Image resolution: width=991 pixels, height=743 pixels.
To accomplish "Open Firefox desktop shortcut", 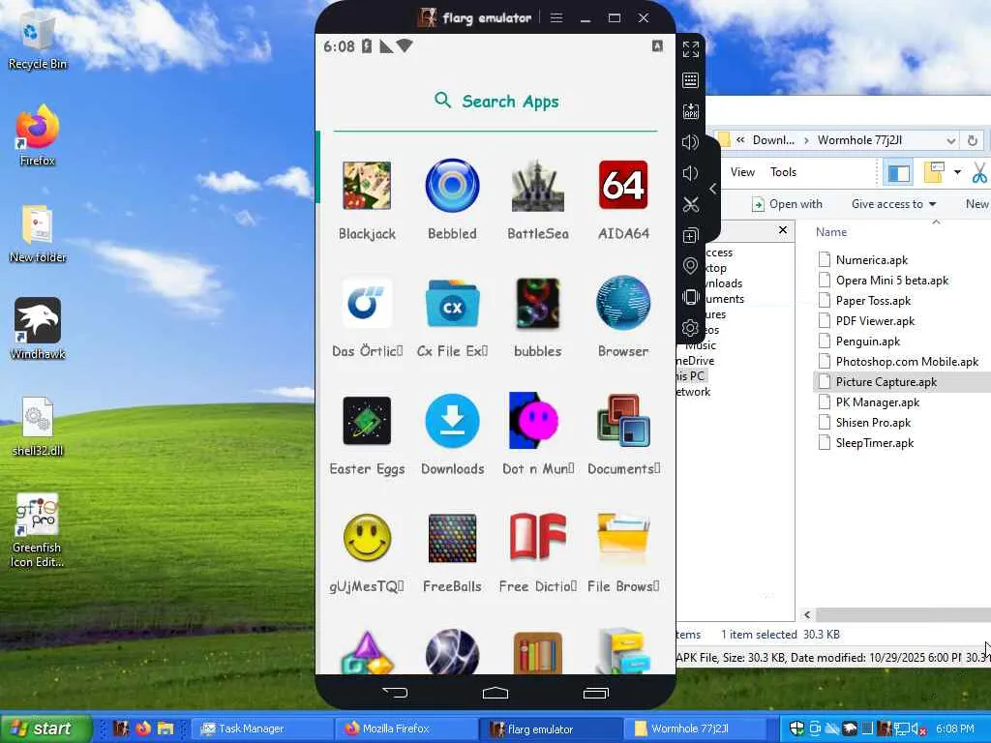I will click(38, 135).
